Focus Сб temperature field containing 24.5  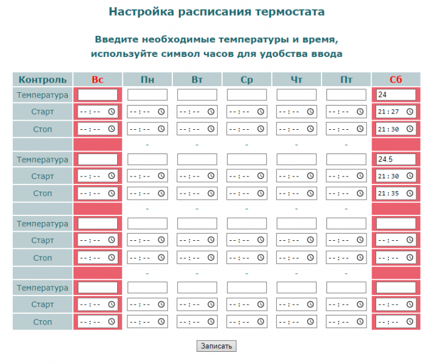pyautogui.click(x=396, y=160)
